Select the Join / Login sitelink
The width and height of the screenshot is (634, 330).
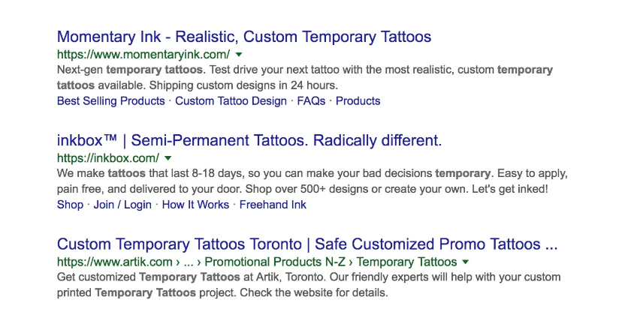click(x=122, y=205)
